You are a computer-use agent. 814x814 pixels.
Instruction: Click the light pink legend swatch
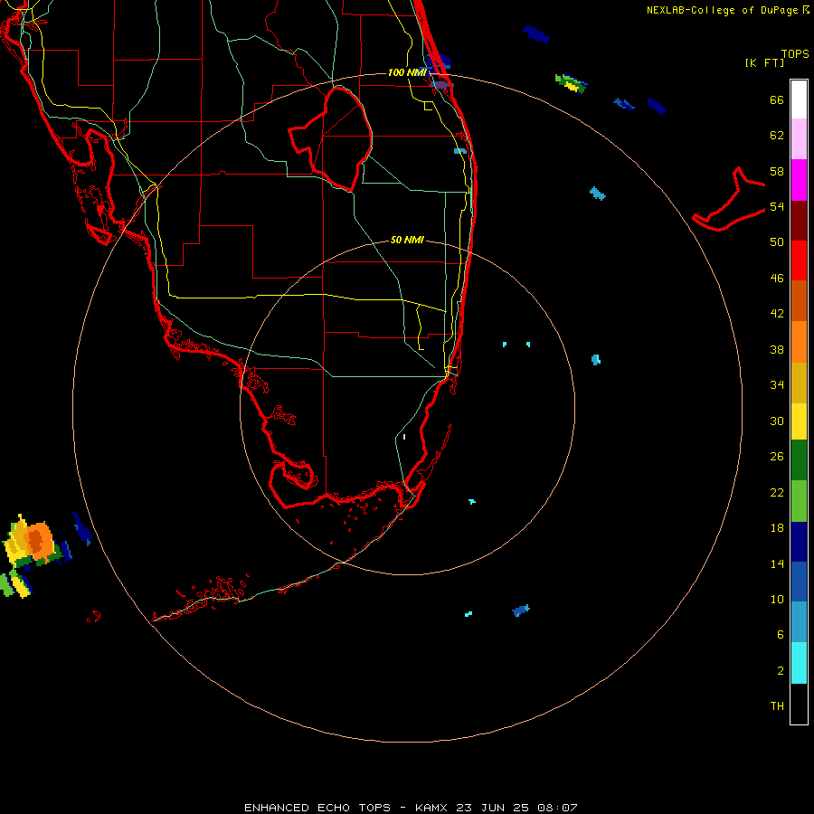[799, 138]
